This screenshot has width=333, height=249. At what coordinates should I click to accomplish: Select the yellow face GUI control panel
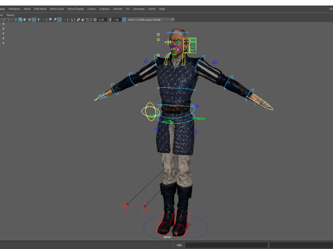tap(189, 46)
